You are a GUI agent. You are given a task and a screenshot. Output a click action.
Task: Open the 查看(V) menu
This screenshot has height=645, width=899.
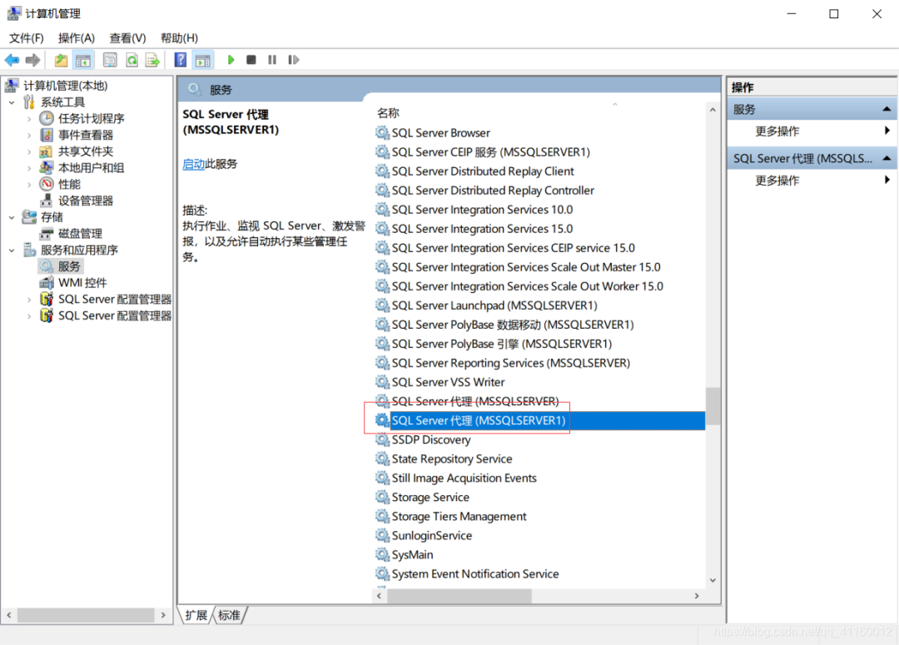point(127,37)
